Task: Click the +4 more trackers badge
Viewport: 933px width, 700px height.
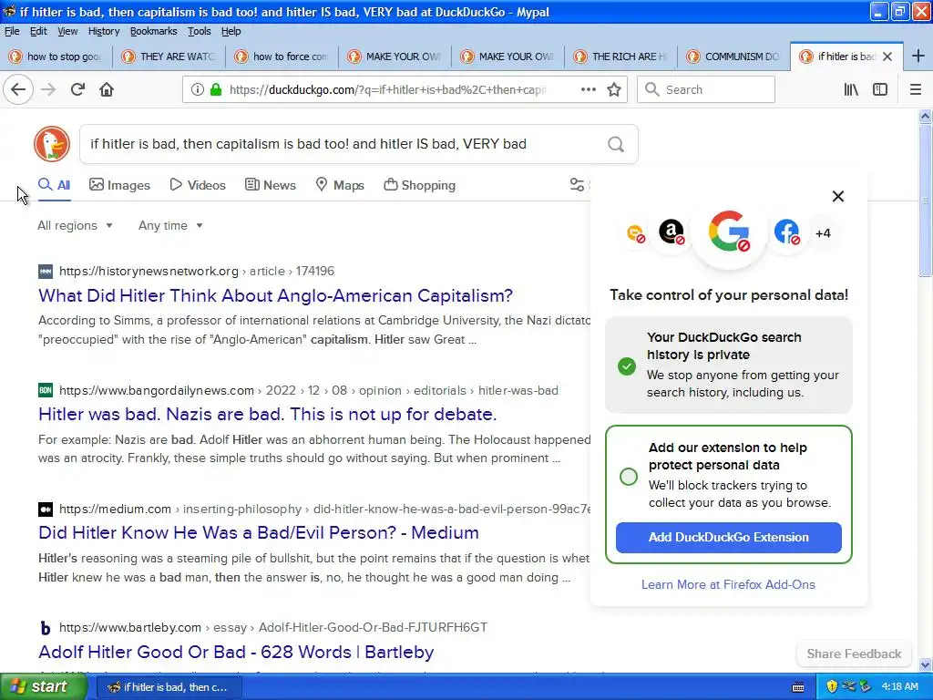Action: 823,233
